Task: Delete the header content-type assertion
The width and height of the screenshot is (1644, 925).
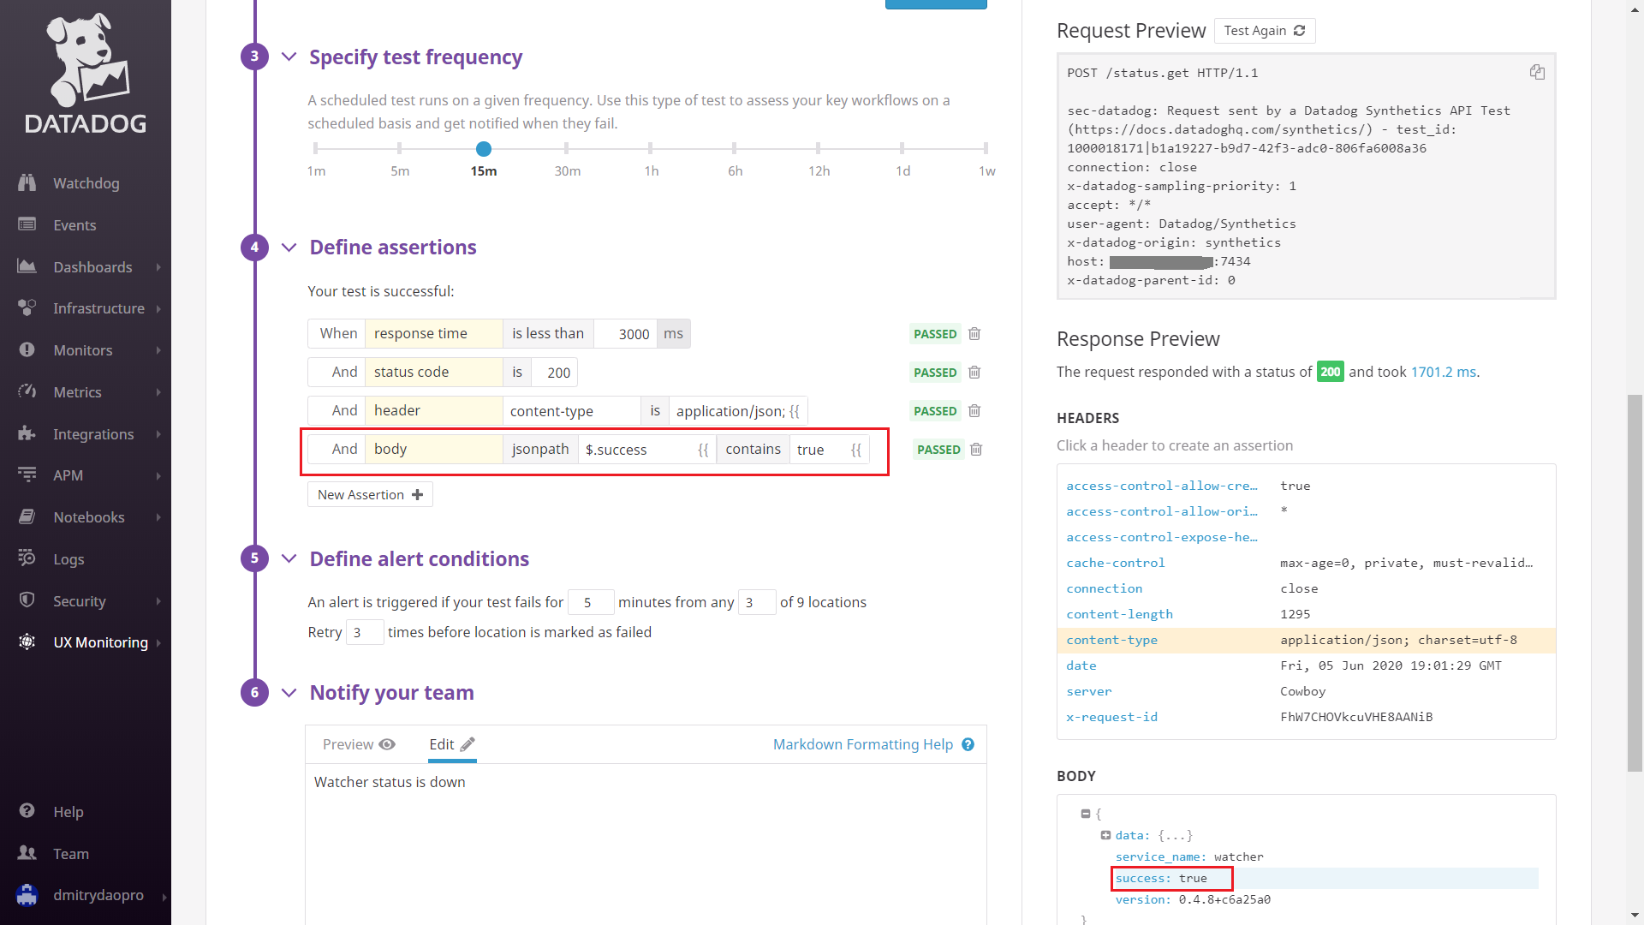Action: pos(974,411)
